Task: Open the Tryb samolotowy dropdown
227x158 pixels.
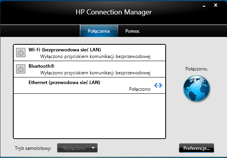Action: click(x=77, y=148)
